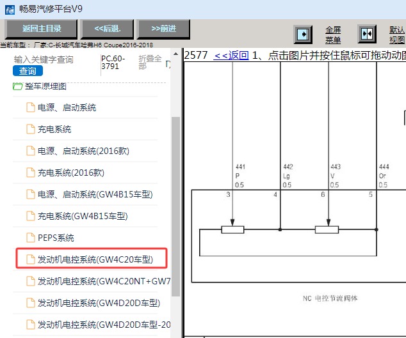Viewport: 406px width, 338px height.
Task: Open 充电系统(2016款) entry
Action: (71, 173)
